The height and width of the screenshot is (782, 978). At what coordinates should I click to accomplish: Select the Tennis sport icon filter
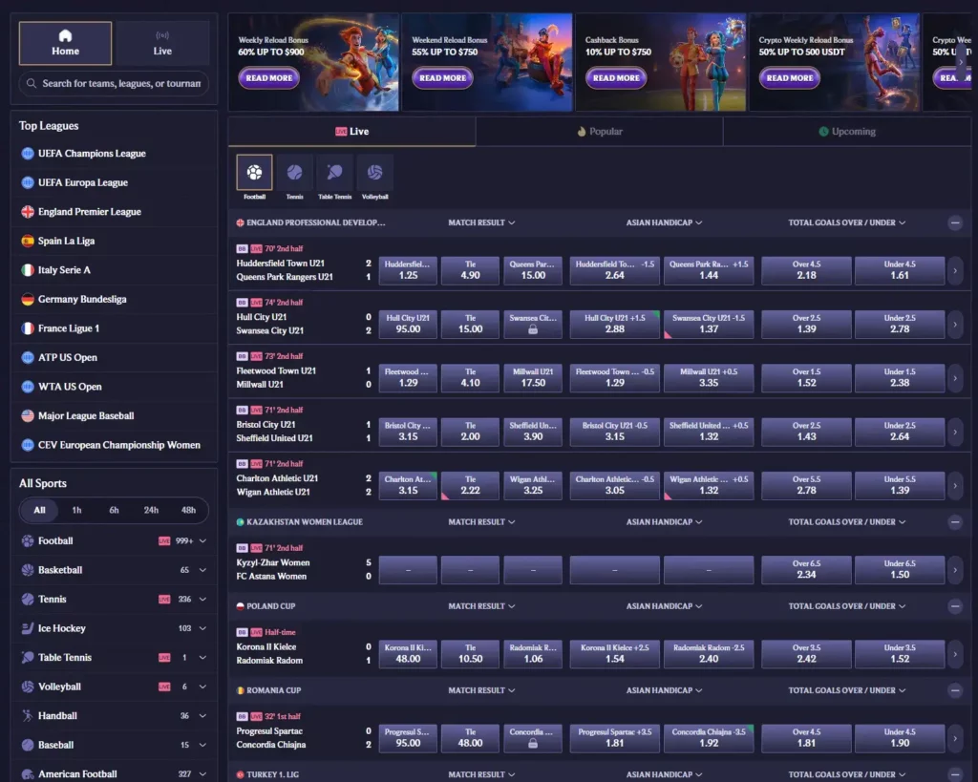(294, 172)
